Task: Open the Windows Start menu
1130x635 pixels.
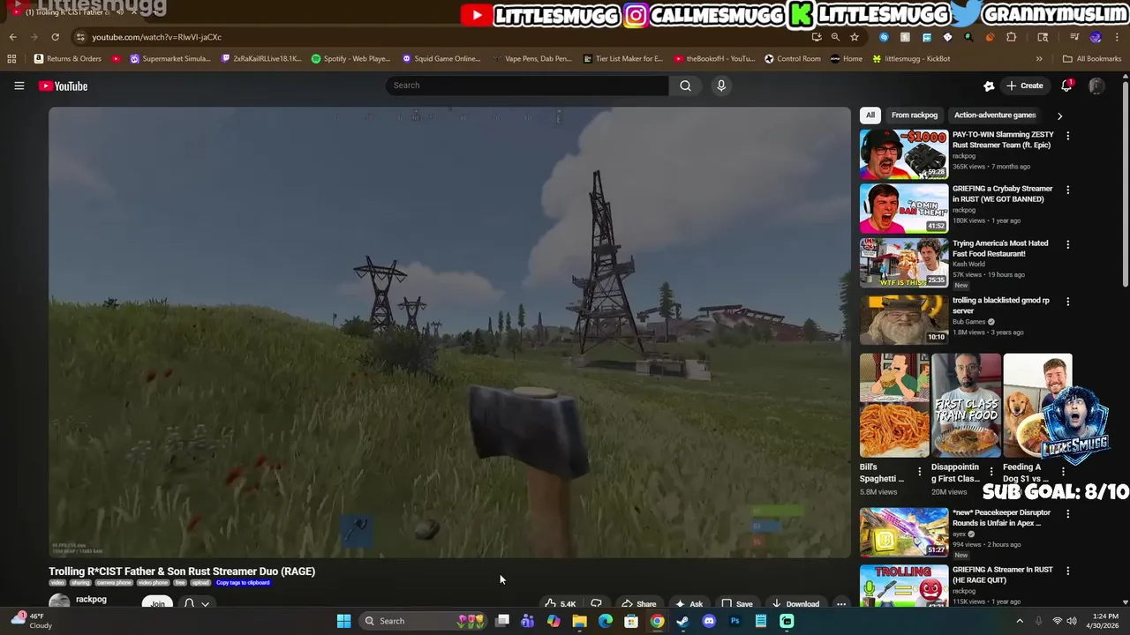Action: [343, 621]
